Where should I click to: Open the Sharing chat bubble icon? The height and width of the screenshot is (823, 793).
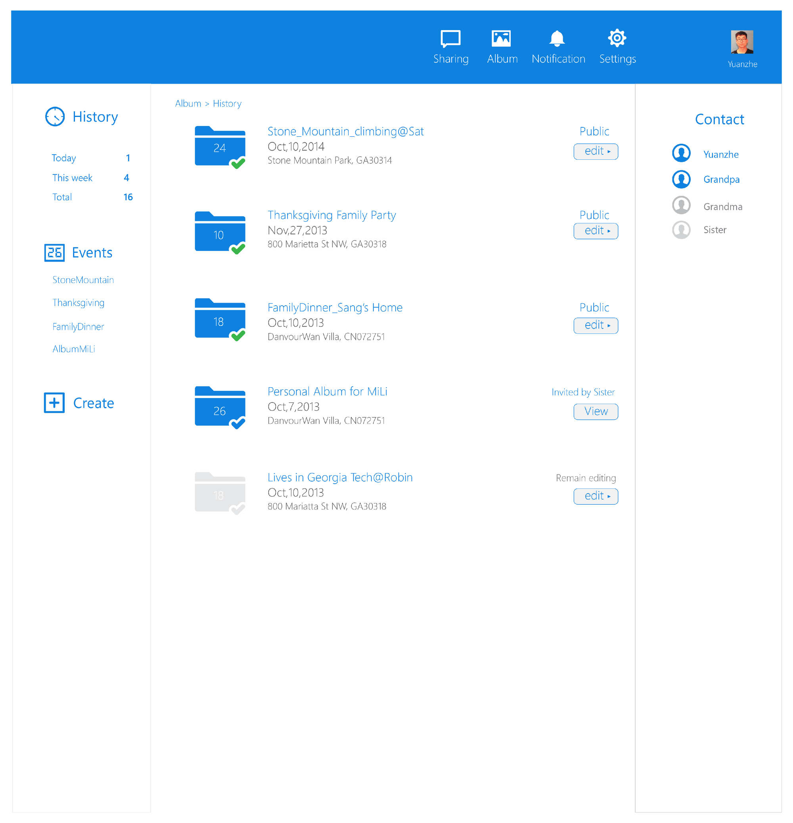coord(450,38)
